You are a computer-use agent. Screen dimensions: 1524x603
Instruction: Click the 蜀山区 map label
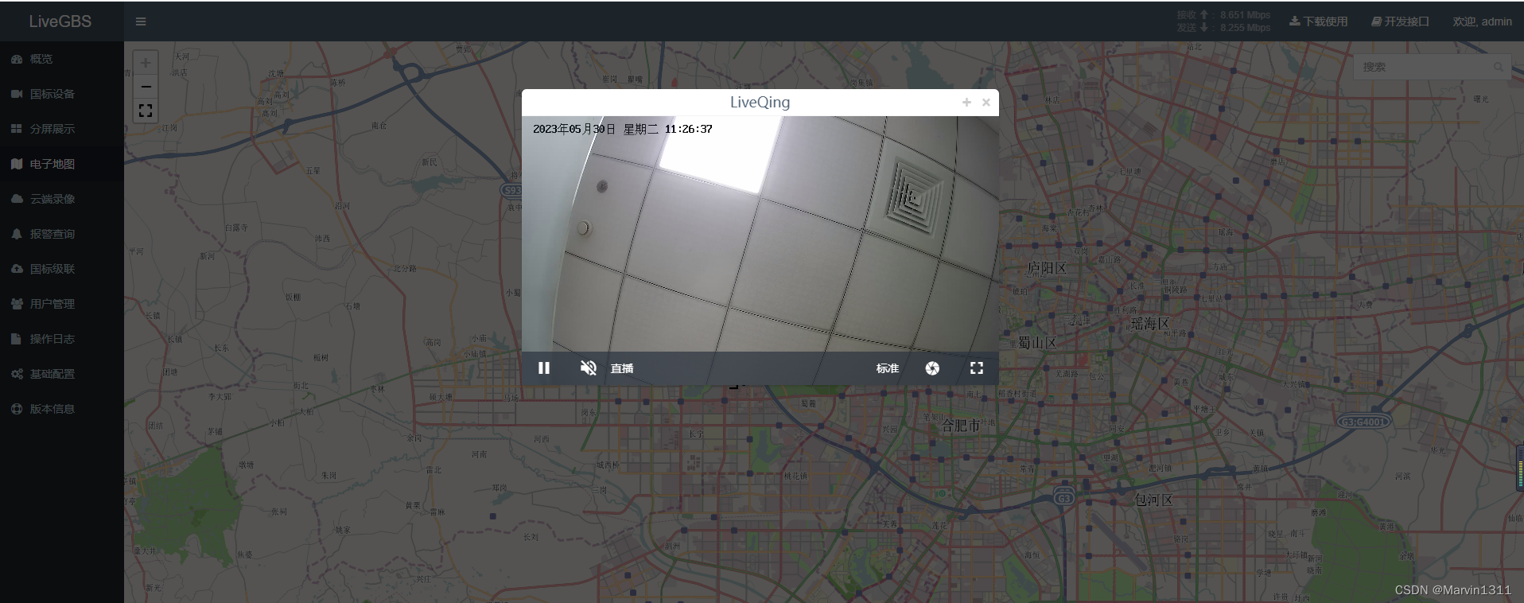(1037, 343)
